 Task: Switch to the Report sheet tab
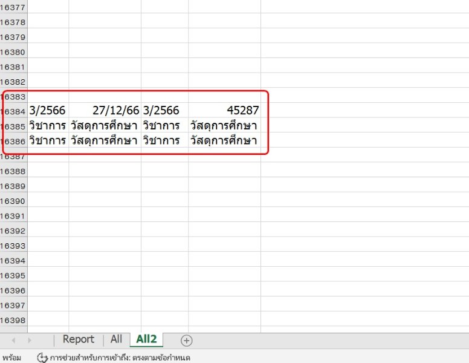pos(78,339)
